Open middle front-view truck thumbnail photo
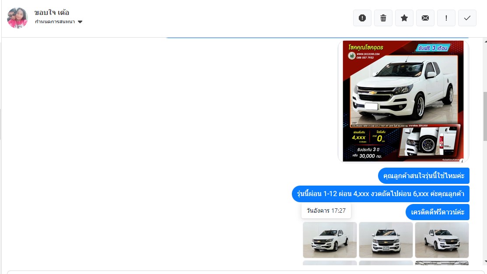 click(386, 240)
